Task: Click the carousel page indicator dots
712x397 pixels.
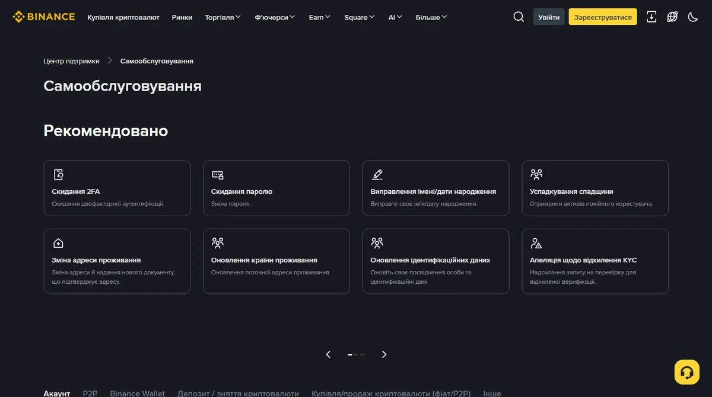Action: 356,354
